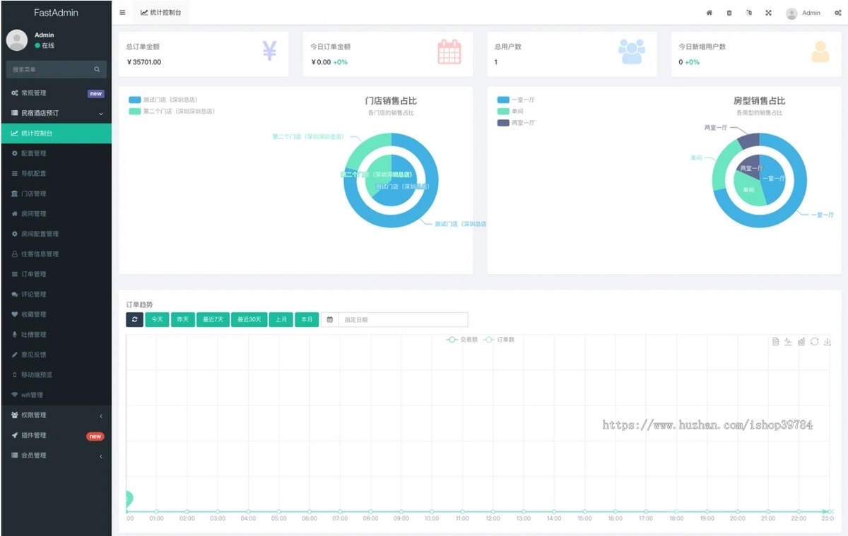
Task: Filter trend by 本月 button
Action: click(x=307, y=320)
